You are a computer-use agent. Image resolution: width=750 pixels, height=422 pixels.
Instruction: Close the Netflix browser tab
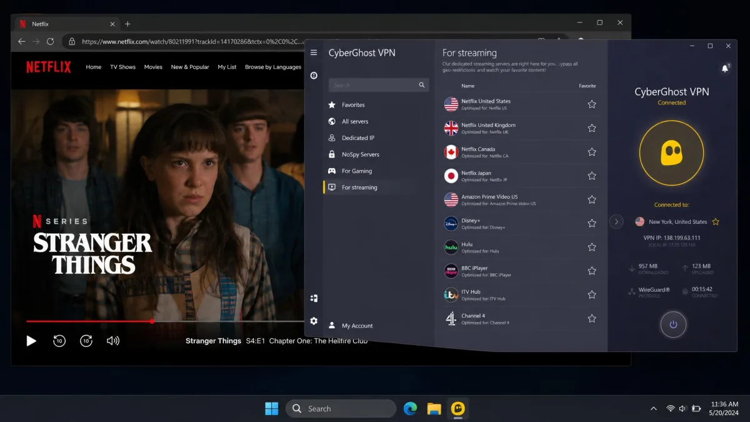point(112,24)
